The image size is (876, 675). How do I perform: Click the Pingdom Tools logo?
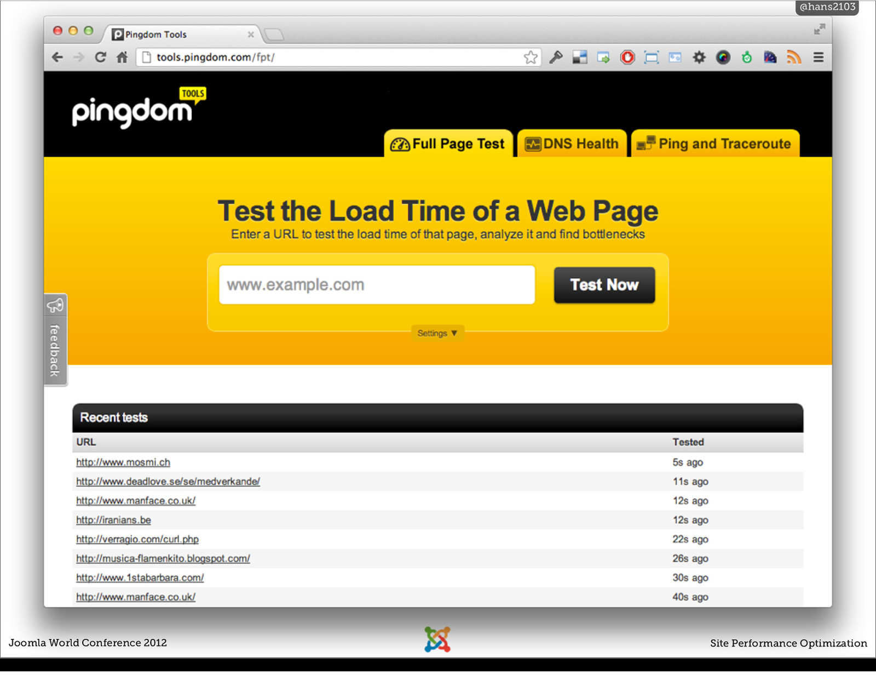[139, 108]
